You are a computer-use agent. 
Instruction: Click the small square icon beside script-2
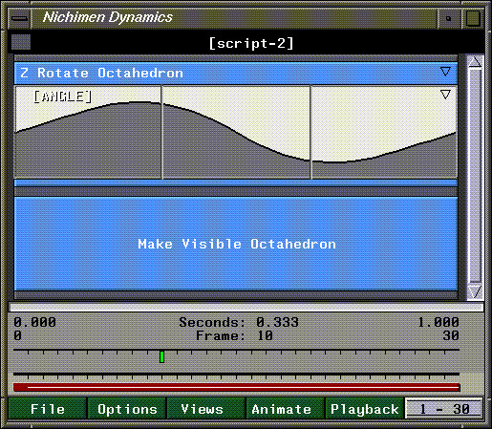pos(21,42)
